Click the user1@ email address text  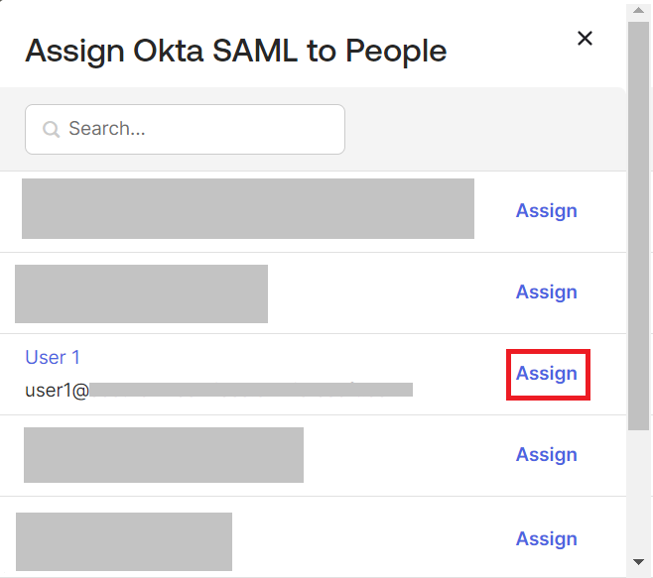[57, 390]
